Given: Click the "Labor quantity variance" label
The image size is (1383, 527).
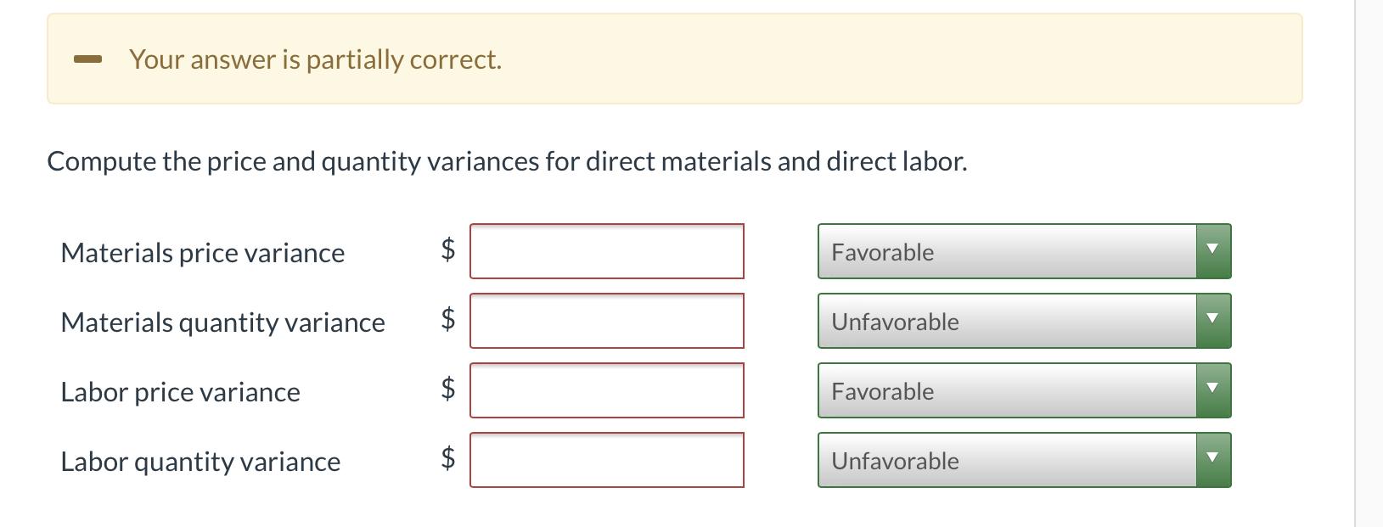Looking at the screenshot, I should [200, 462].
